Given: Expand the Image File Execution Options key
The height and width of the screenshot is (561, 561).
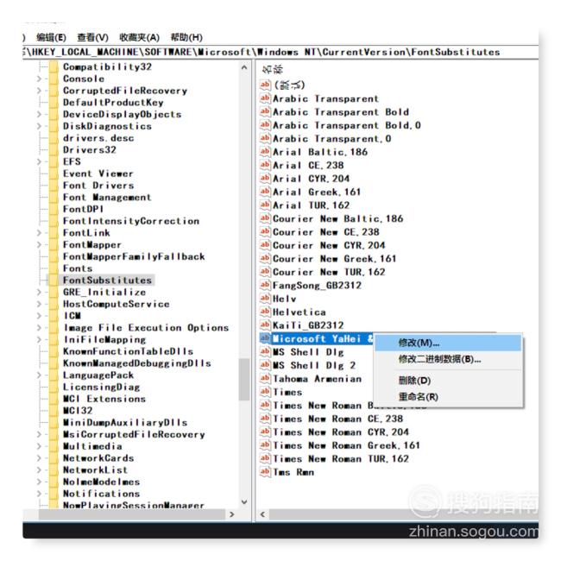Looking at the screenshot, I should click(x=40, y=328).
